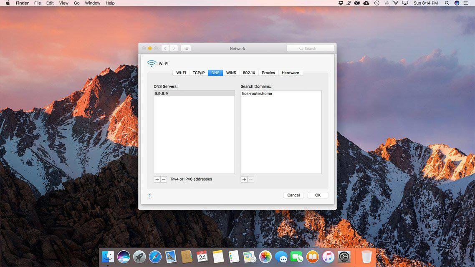Viewport: 475px width, 267px height.
Task: Click the Search field in Network window
Action: (x=311, y=48)
